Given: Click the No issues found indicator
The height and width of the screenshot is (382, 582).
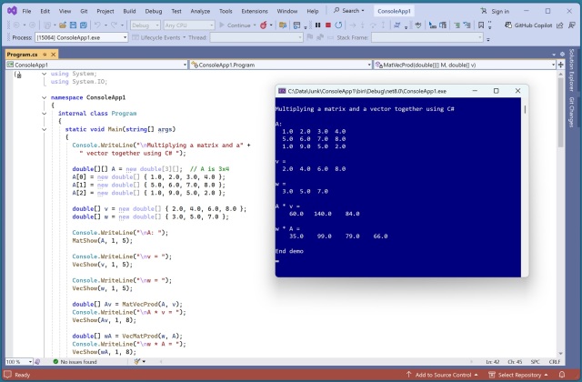Looking at the screenshot, I should tap(75, 362).
